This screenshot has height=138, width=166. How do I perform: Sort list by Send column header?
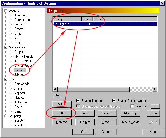[125, 19]
